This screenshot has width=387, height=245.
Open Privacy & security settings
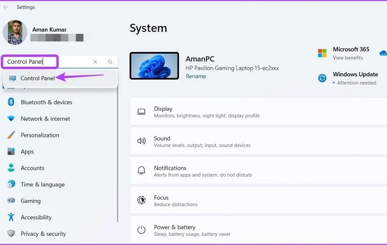point(43,234)
